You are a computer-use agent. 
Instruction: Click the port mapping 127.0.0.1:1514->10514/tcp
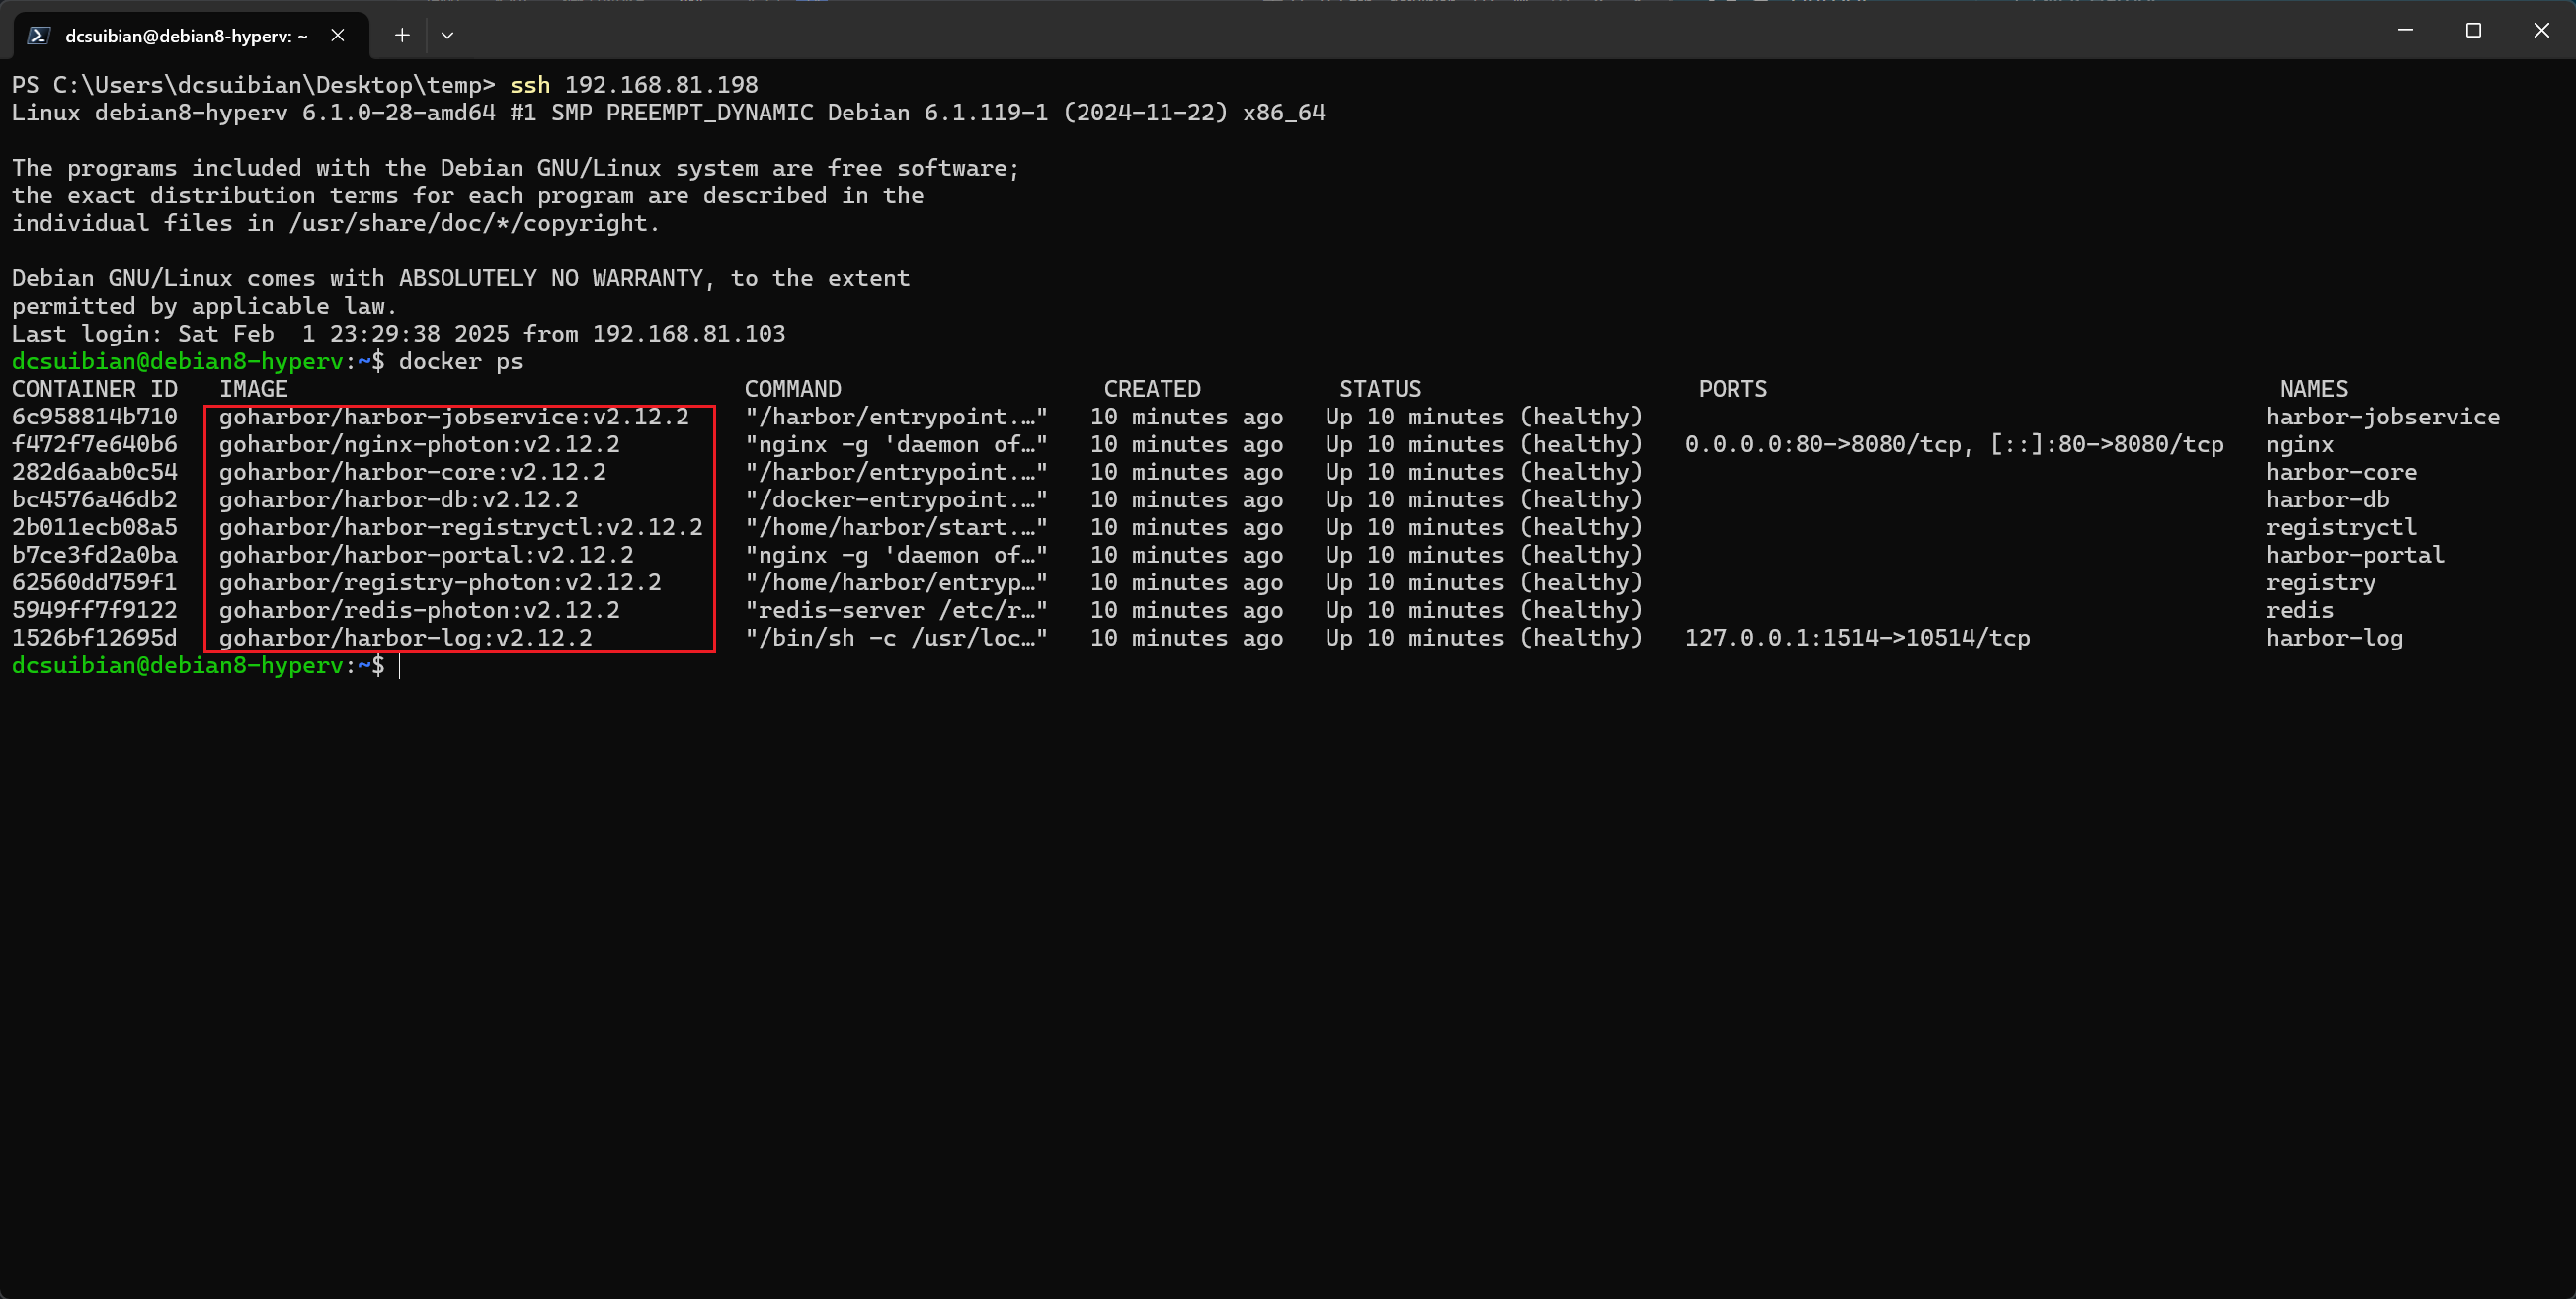[1857, 638]
